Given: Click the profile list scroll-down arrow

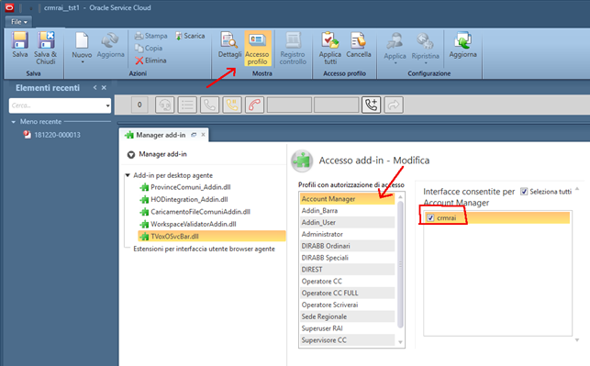Looking at the screenshot, I should click(x=400, y=342).
